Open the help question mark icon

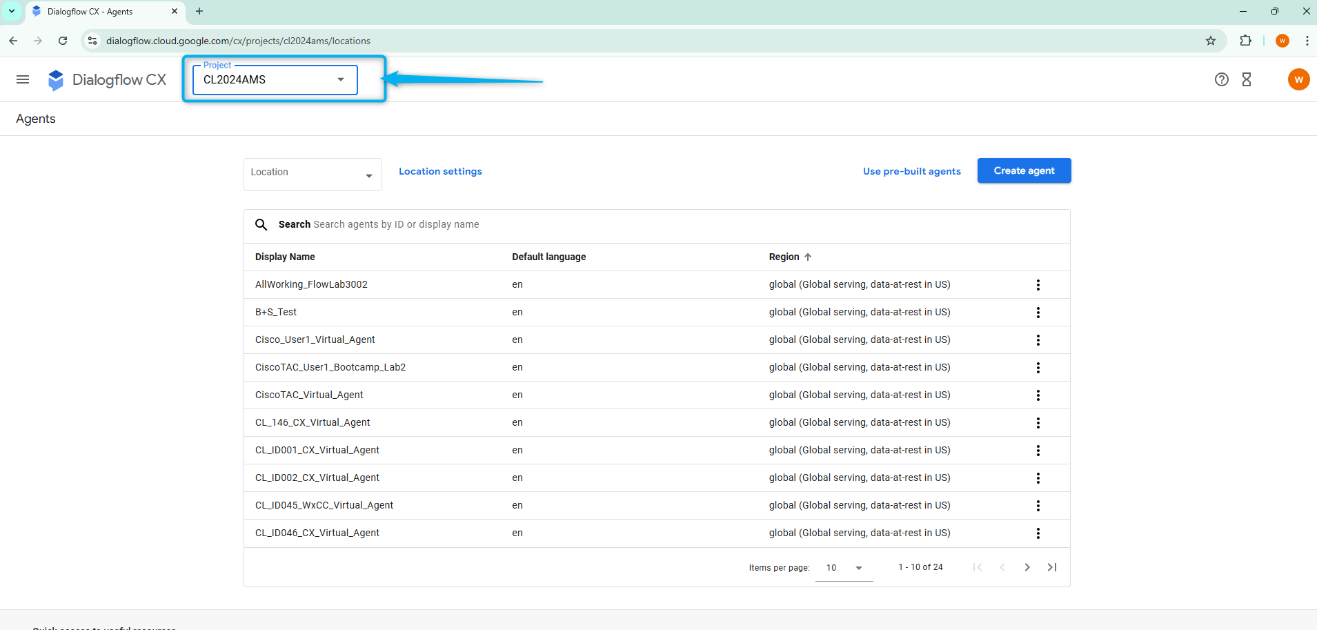(x=1221, y=79)
